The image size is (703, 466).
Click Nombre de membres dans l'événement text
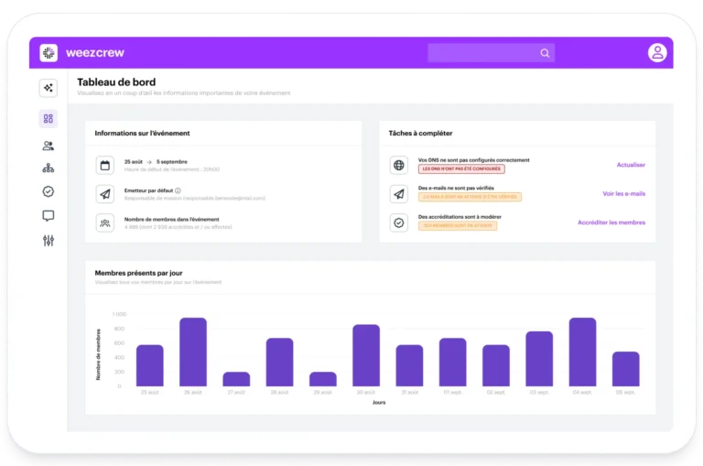pyautogui.click(x=172, y=220)
